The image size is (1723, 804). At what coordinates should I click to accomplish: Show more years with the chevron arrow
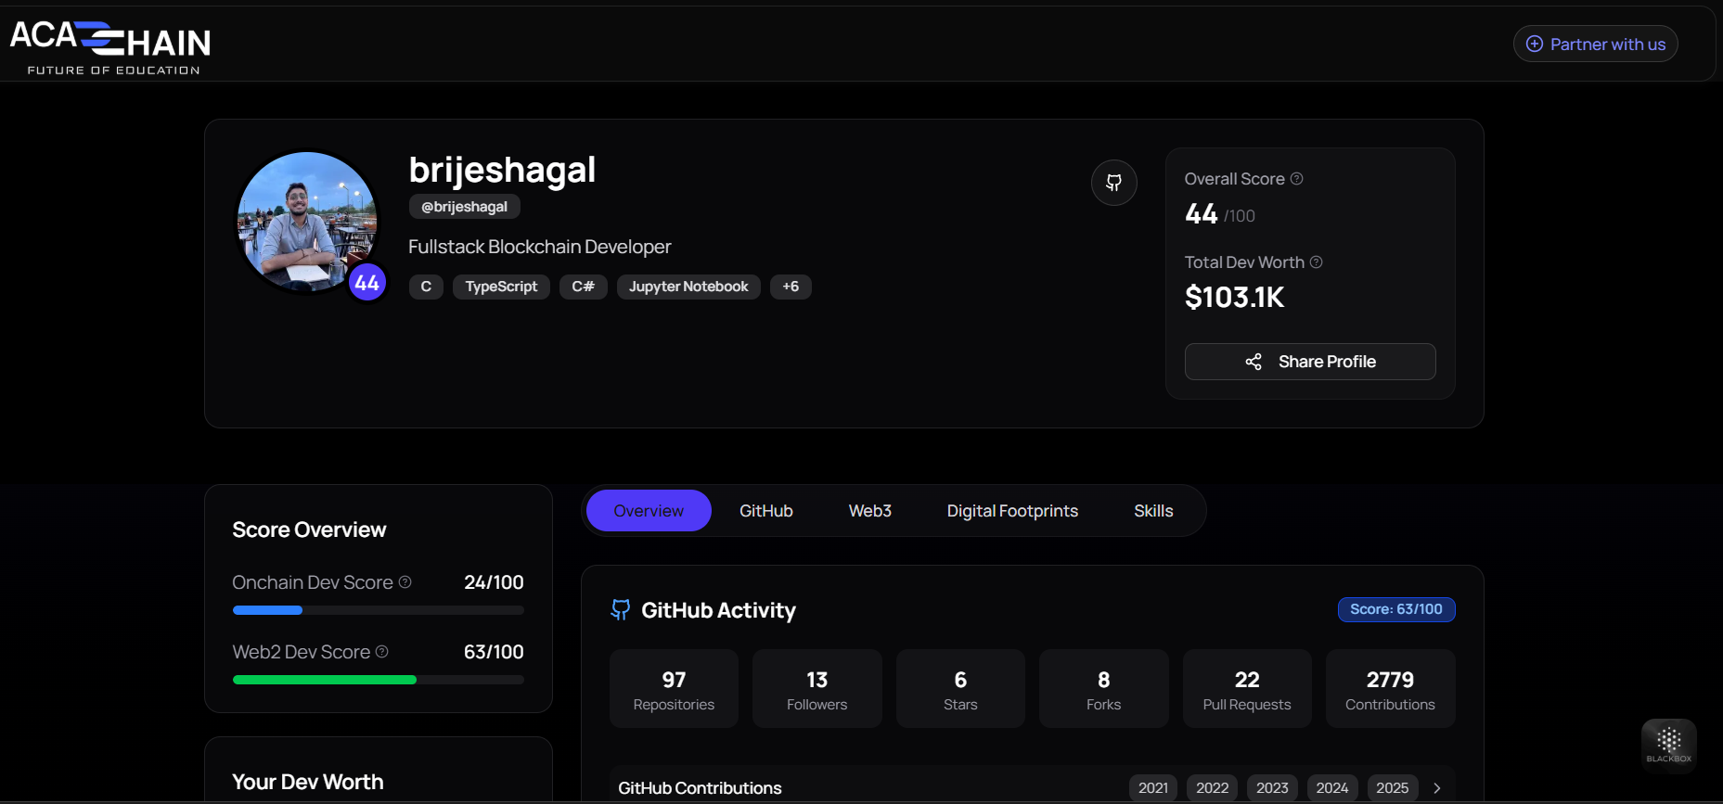(1437, 788)
